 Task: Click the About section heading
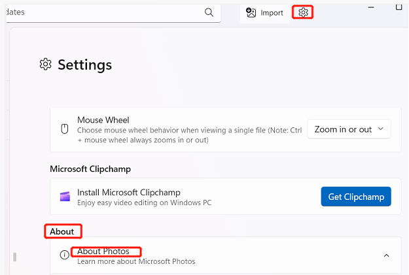tap(62, 231)
